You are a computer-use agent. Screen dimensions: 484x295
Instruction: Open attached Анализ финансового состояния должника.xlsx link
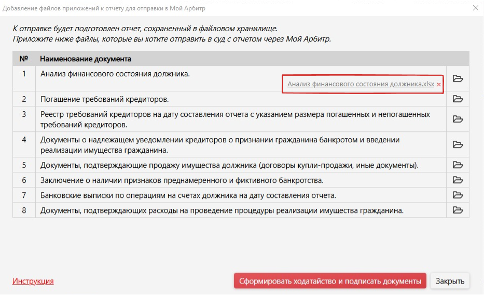pos(361,84)
